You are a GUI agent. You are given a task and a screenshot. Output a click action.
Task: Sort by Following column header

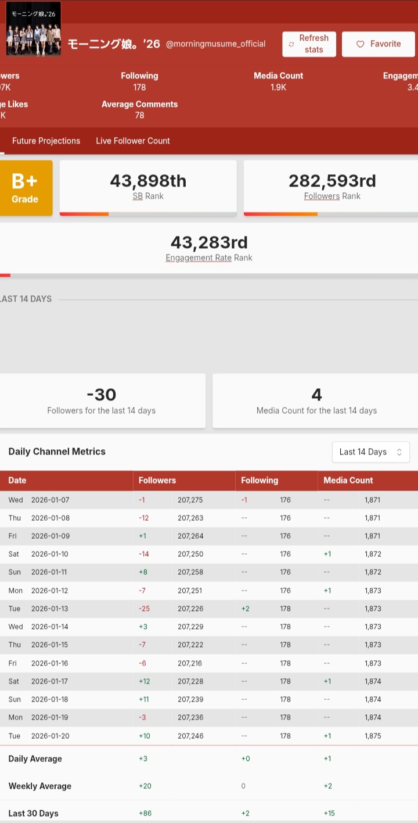coord(260,481)
